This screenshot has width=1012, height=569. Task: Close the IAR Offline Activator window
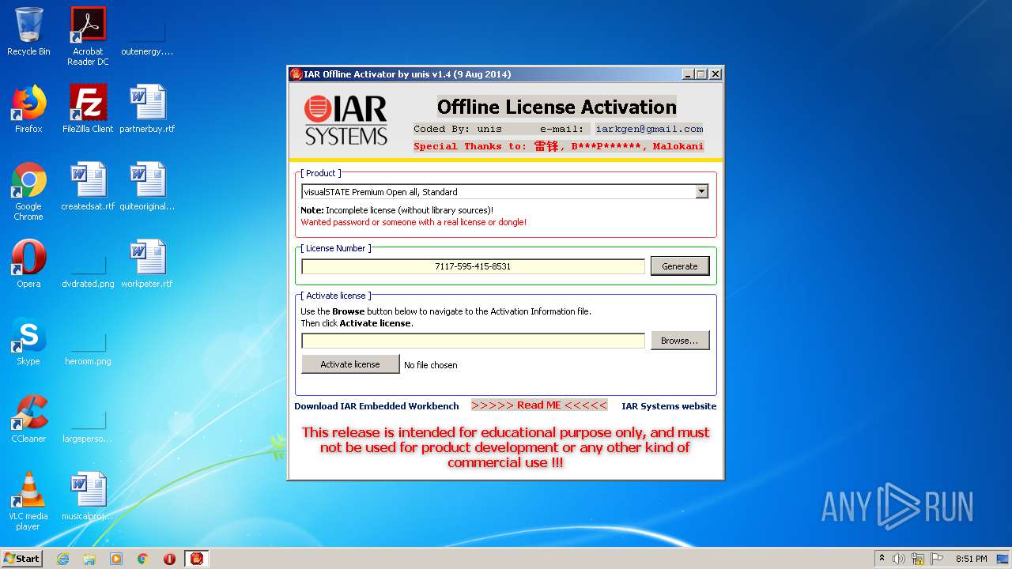[715, 74]
